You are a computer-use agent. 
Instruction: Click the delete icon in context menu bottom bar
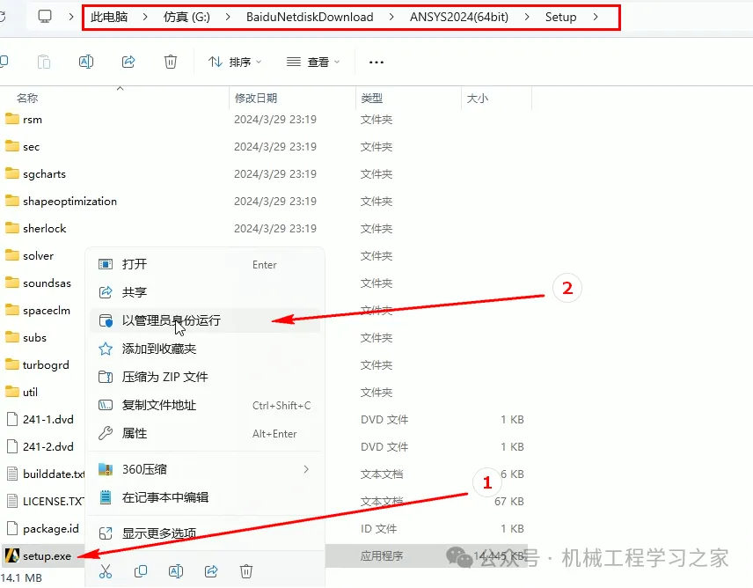[x=246, y=571]
